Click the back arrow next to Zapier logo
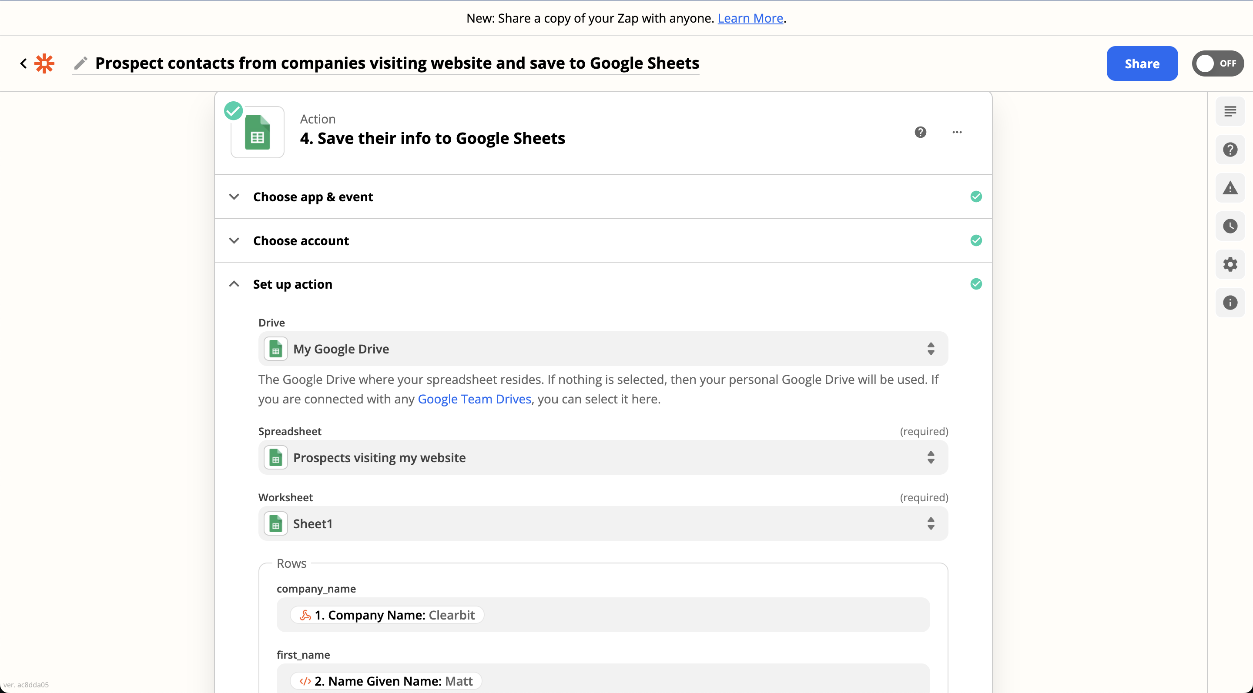The width and height of the screenshot is (1253, 693). click(23, 63)
